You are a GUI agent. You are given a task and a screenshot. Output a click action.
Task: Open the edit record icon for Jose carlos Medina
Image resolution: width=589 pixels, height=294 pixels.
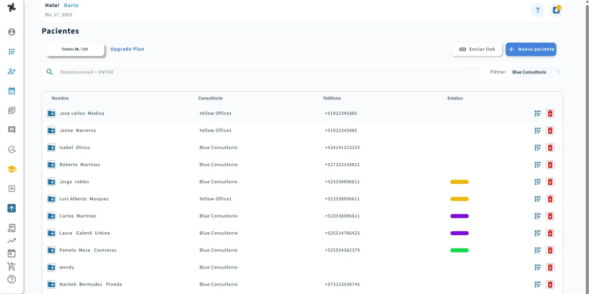(537, 113)
